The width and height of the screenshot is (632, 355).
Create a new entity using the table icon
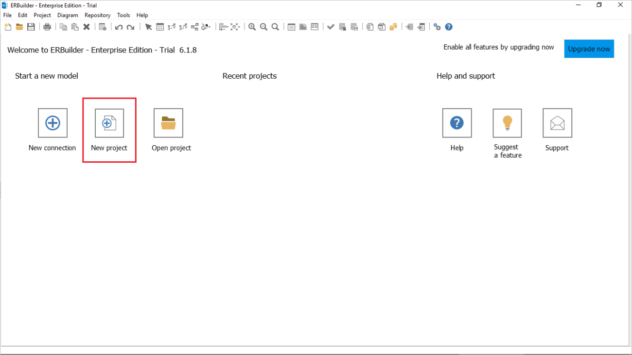[x=160, y=27]
